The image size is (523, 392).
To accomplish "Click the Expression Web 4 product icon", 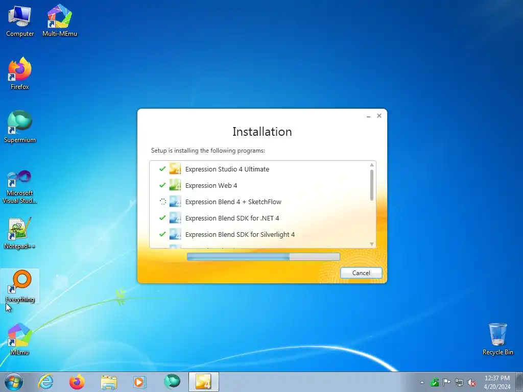I will (x=175, y=185).
